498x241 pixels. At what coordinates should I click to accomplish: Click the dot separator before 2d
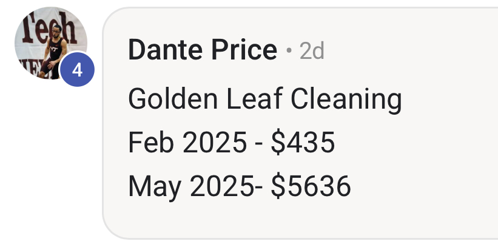(289, 50)
